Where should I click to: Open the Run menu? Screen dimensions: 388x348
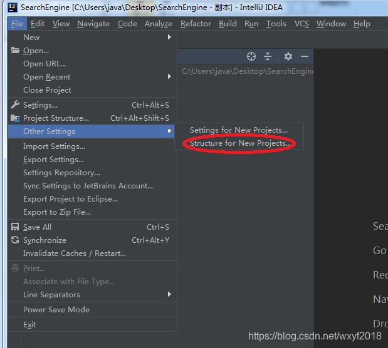tap(251, 24)
